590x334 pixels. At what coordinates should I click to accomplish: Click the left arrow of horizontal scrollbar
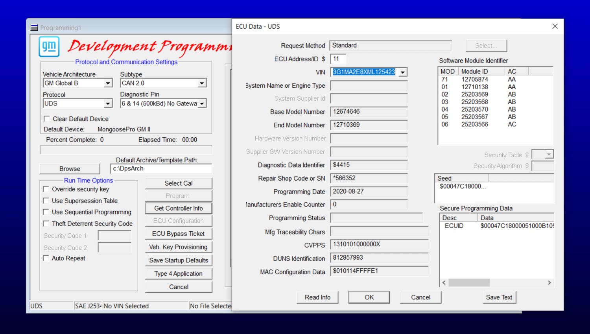(444, 282)
